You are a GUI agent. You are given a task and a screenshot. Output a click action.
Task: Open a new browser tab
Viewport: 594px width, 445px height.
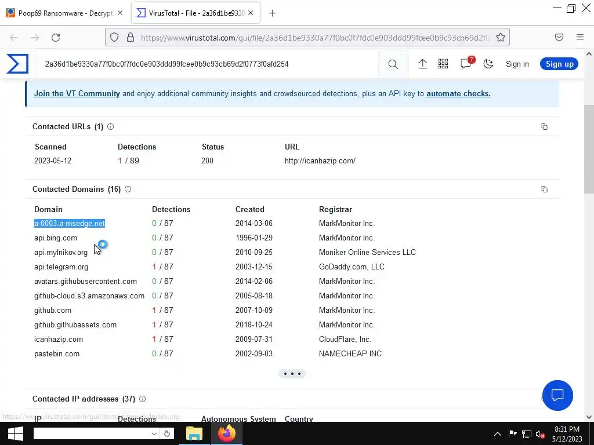(x=273, y=13)
